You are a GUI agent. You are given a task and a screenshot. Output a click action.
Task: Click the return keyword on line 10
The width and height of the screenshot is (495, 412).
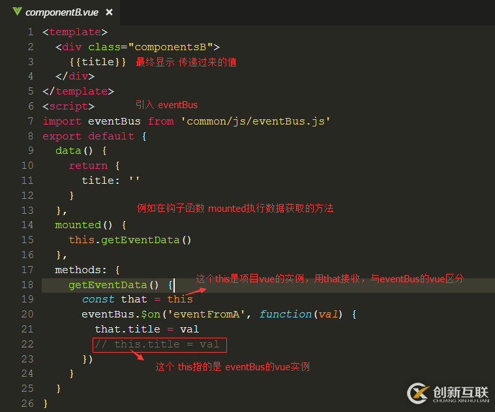tap(88, 166)
